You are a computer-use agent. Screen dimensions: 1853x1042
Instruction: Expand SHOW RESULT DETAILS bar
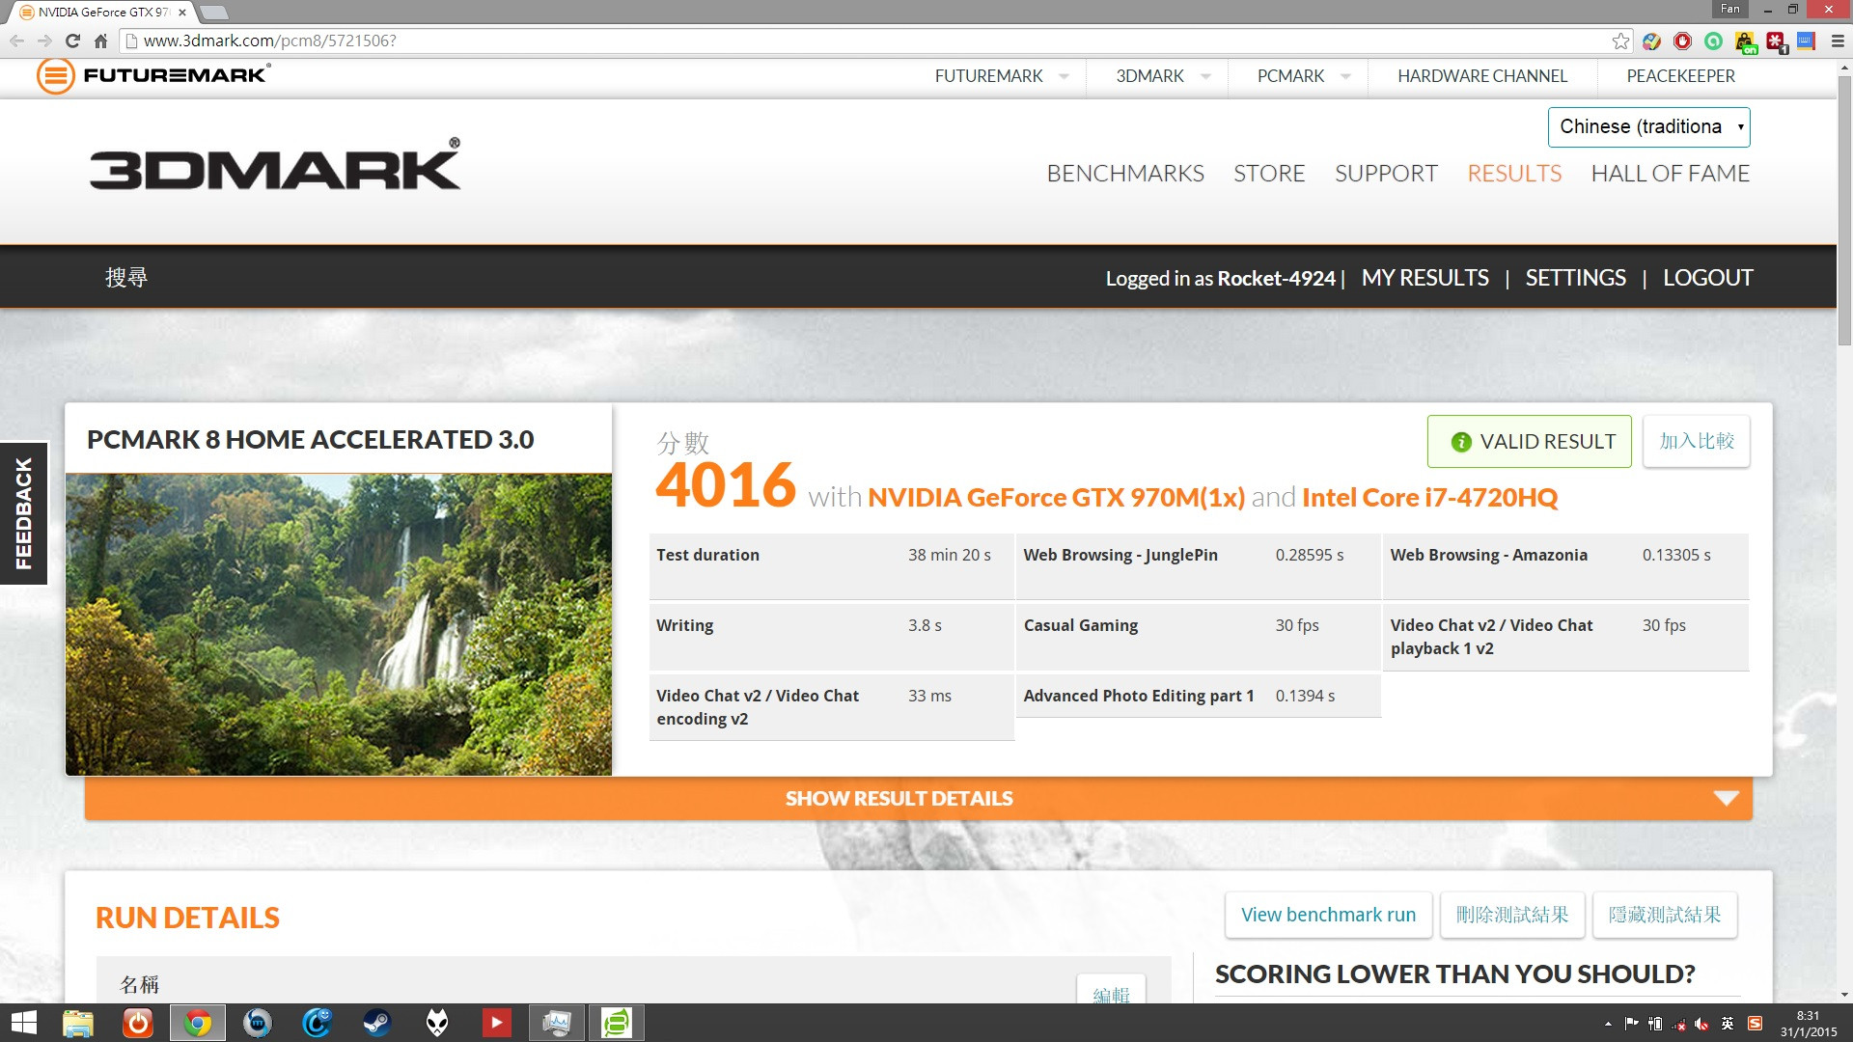coord(918,799)
